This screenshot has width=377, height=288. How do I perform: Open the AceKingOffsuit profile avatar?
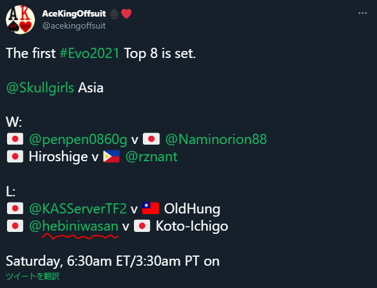[x=20, y=20]
